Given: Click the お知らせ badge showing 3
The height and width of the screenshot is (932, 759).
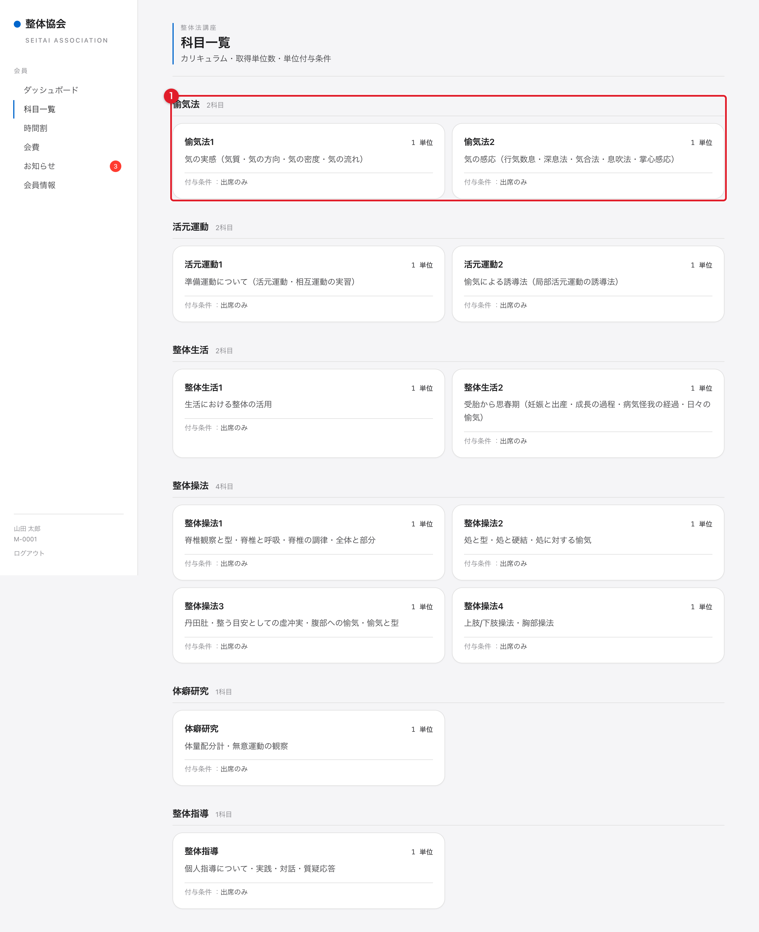Looking at the screenshot, I should 115,166.
